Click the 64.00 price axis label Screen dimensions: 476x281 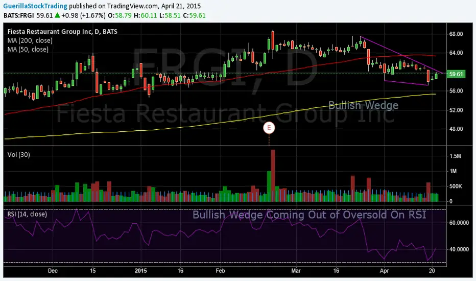click(456, 53)
